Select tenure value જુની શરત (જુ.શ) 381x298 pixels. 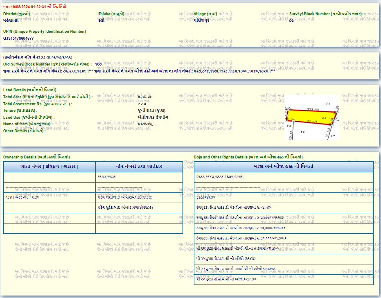[x=151, y=111]
